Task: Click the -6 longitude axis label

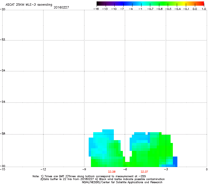Action: click(x=125, y=169)
